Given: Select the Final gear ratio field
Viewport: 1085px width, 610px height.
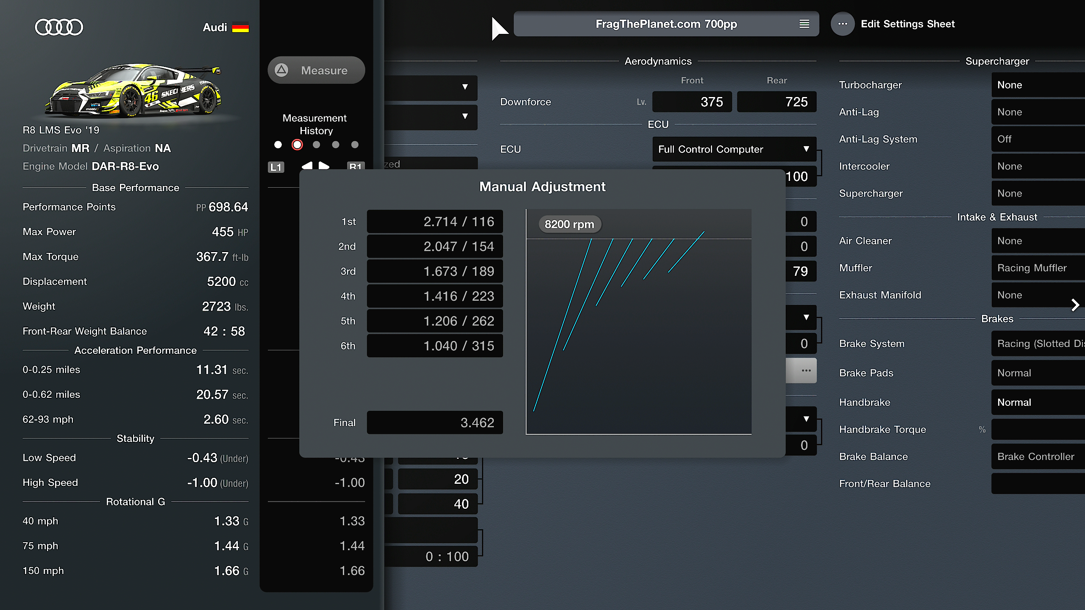Looking at the screenshot, I should [x=435, y=422].
